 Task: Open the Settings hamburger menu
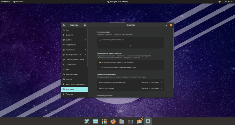85,25
